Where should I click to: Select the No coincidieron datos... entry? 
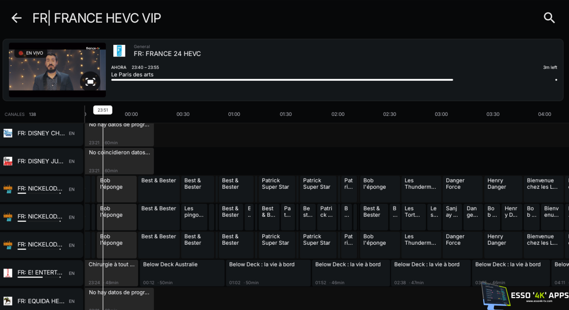click(119, 161)
